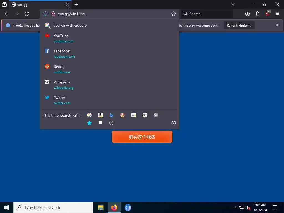
Task: Click the Refresh Firefox button
Action: [239, 25]
